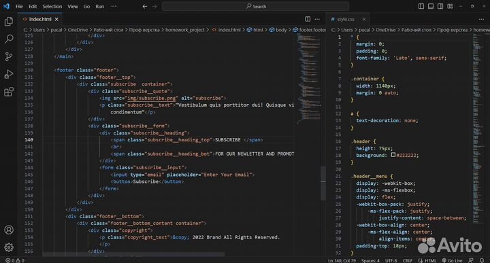Open the Source Control view
490x263 pixels.
[x=9, y=56]
